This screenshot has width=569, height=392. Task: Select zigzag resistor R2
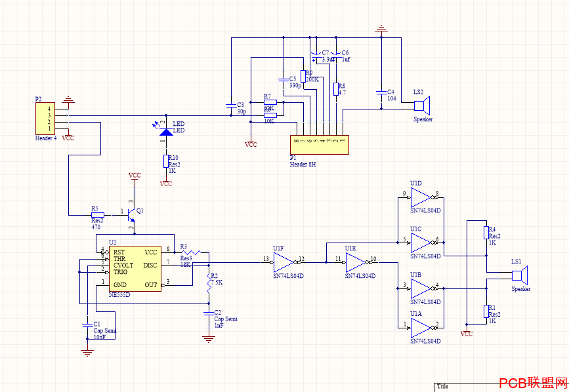click(209, 283)
